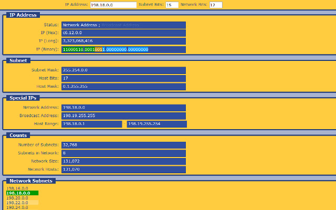Click the IP (Binary) value field

click(x=123, y=49)
